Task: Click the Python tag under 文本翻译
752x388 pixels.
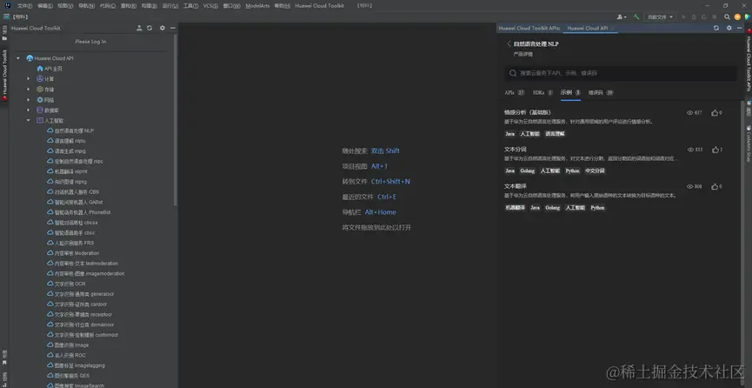Action: 597,208
